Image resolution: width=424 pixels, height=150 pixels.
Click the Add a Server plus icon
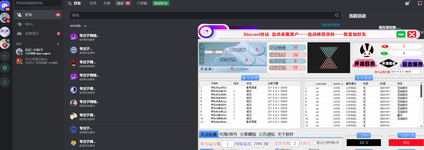pyautogui.click(x=5, y=56)
